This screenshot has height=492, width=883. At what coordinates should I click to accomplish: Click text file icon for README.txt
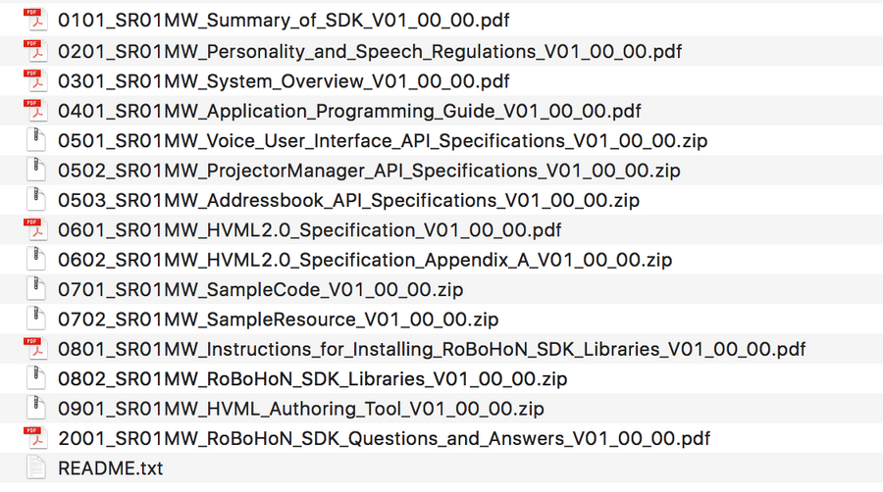pyautogui.click(x=35, y=467)
